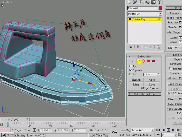Uncheck the Ignore checkbox
This screenshot has height=137, width=182.
click(x=131, y=70)
